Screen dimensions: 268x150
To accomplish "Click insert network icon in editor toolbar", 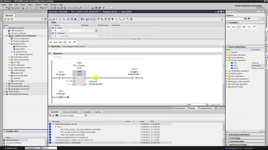I will click(50, 19).
